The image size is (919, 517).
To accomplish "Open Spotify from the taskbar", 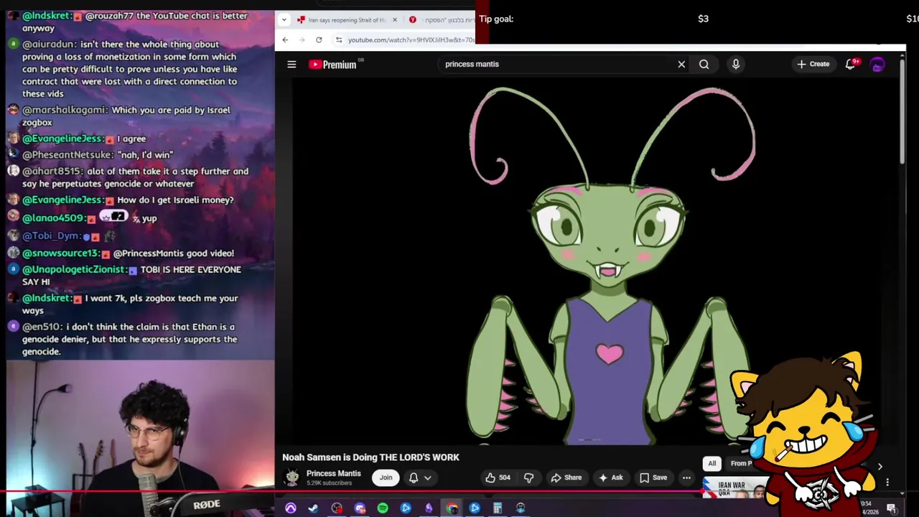I will point(383,508).
